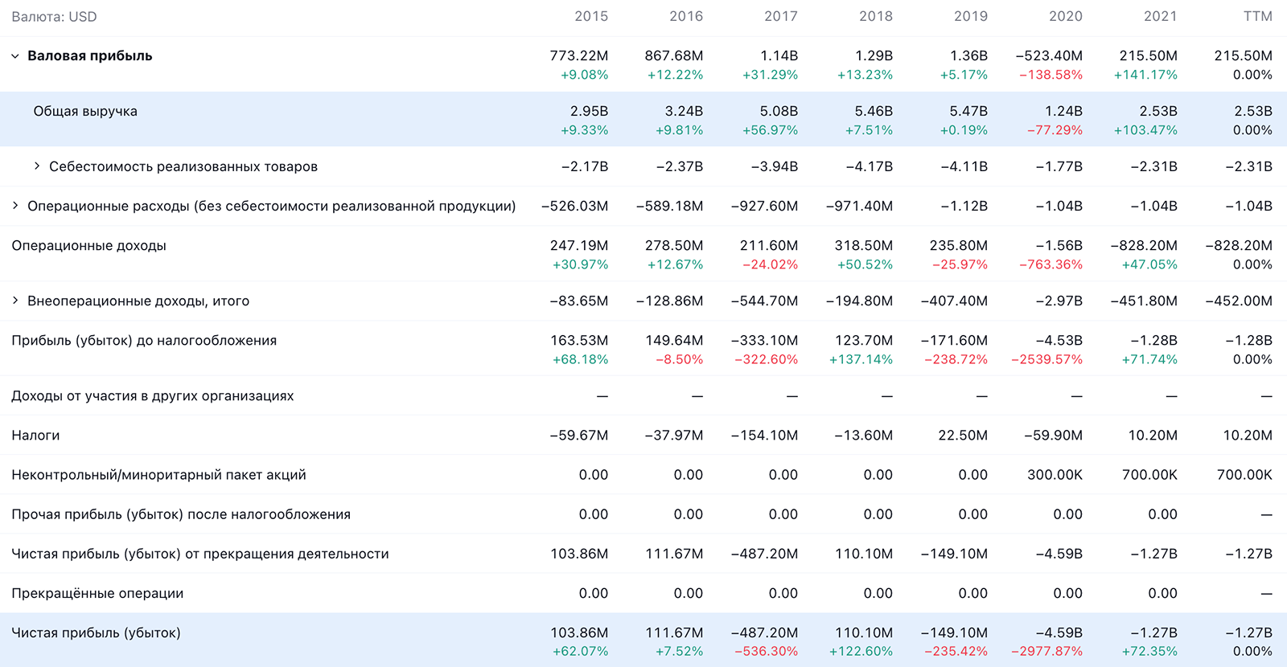The height and width of the screenshot is (667, 1287).
Task: Click Доходы от участия в других организациях
Action: click(153, 396)
